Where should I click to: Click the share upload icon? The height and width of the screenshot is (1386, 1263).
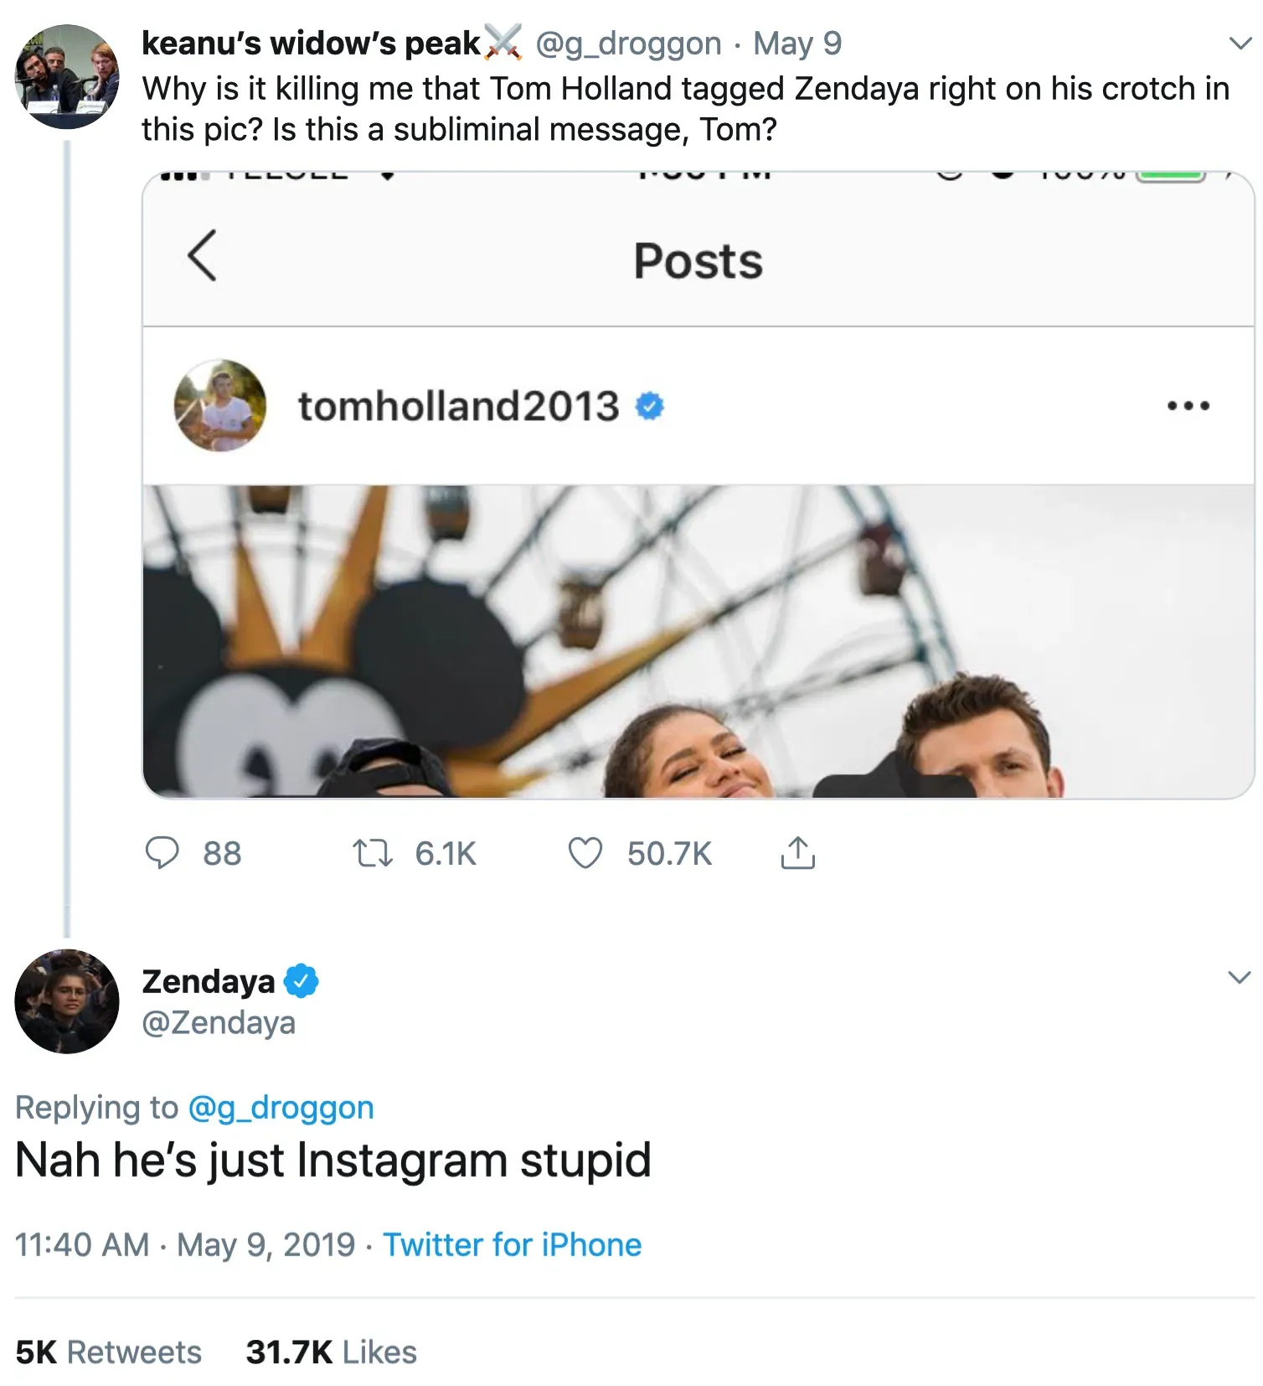tap(797, 853)
